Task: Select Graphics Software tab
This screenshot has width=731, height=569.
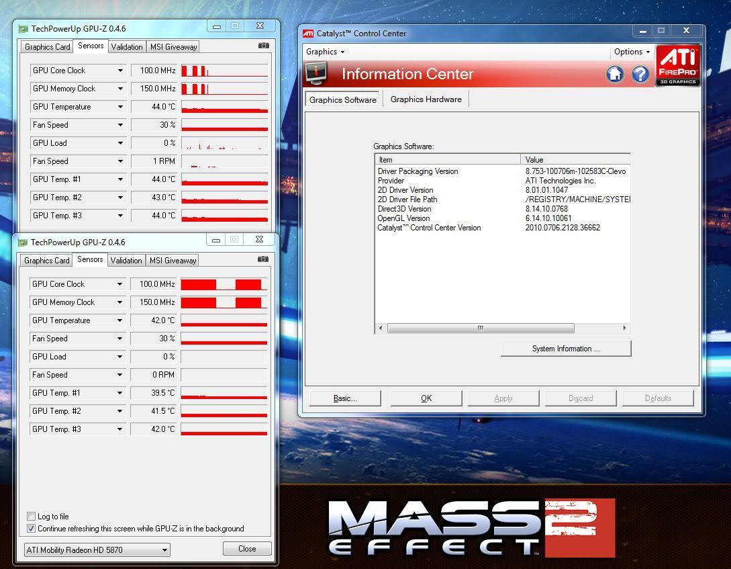Action: click(x=342, y=100)
